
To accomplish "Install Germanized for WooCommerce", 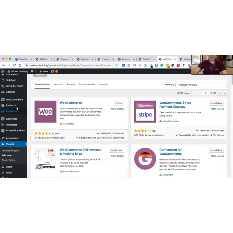I will [216, 150].
